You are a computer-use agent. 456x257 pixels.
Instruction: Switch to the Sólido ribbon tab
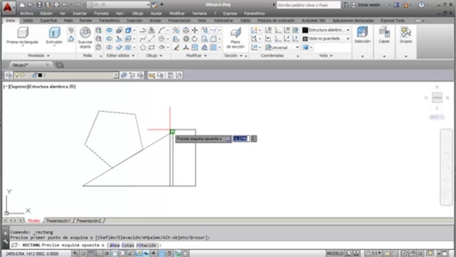pyautogui.click(x=28, y=21)
